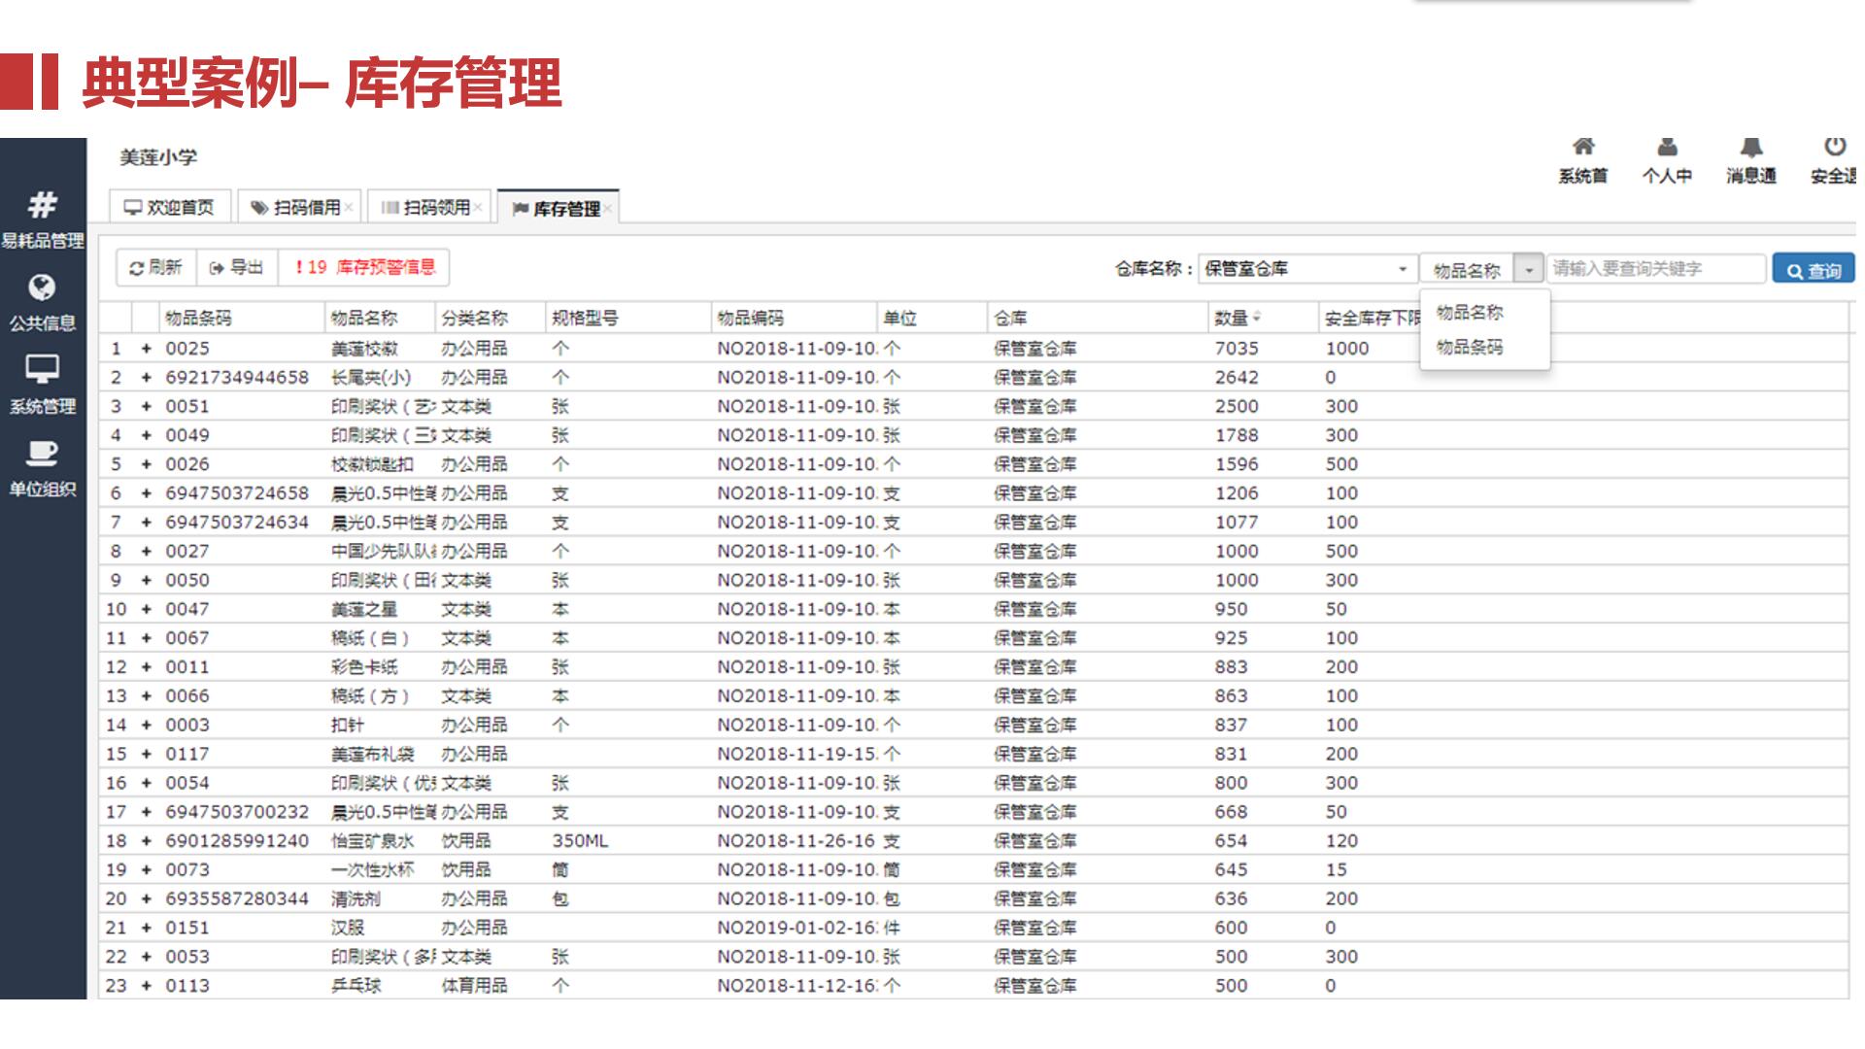Click barcode cell 6947503700232
Image resolution: width=1865 pixels, height=1049 pixels.
tap(237, 812)
